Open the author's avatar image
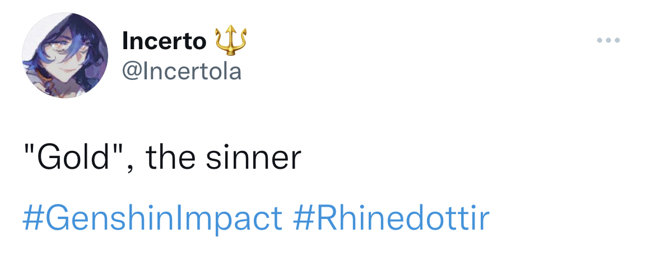Image resolution: width=646 pixels, height=257 pixels. point(64,55)
